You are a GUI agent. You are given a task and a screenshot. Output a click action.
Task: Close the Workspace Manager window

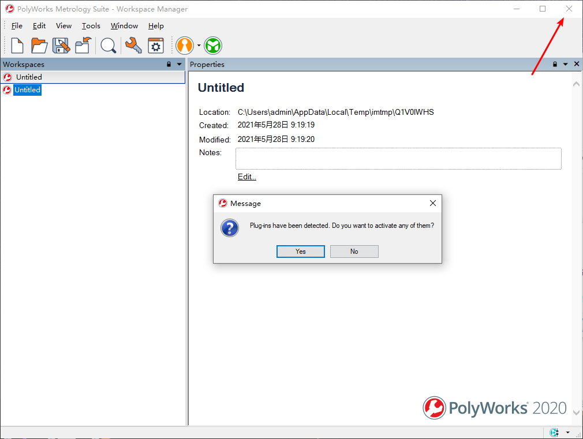click(569, 9)
